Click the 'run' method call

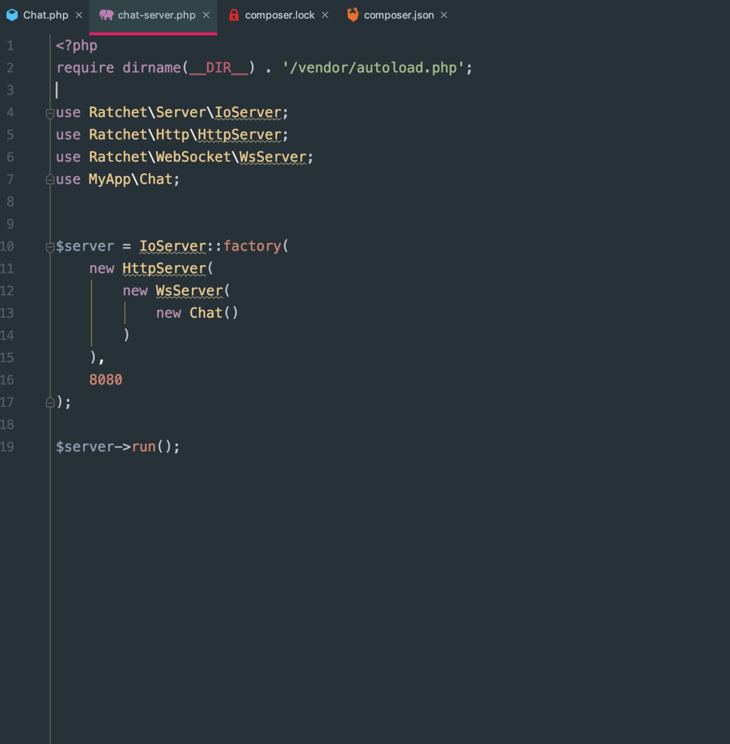[144, 447]
